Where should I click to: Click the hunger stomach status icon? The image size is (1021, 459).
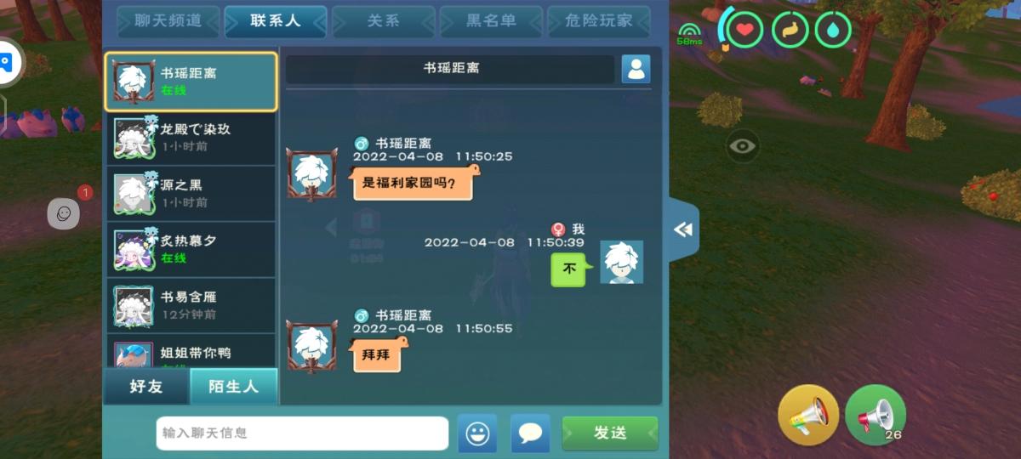tap(790, 30)
